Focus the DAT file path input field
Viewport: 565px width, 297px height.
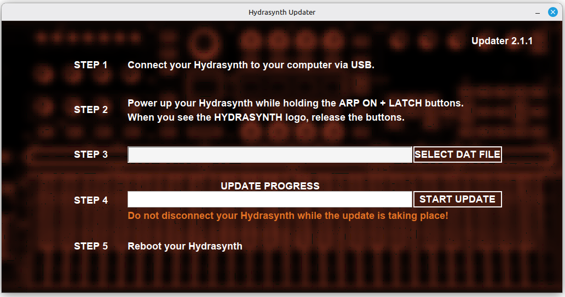pos(270,155)
